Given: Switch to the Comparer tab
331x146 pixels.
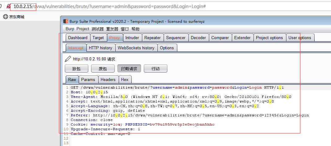Looking at the screenshot, I should point(220,38).
